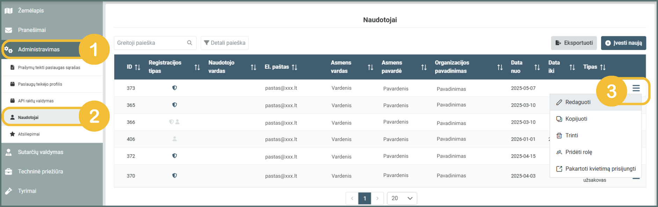Click the document icon beside Prašymų teikti paslaugas
Image resolution: width=658 pixels, height=207 pixels.
point(13,68)
